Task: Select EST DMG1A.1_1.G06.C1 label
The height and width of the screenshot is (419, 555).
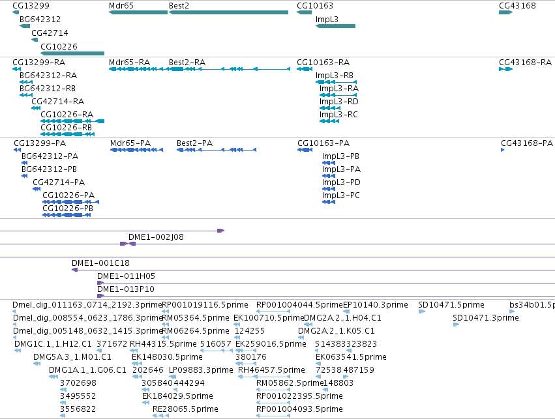Action: tap(87, 370)
